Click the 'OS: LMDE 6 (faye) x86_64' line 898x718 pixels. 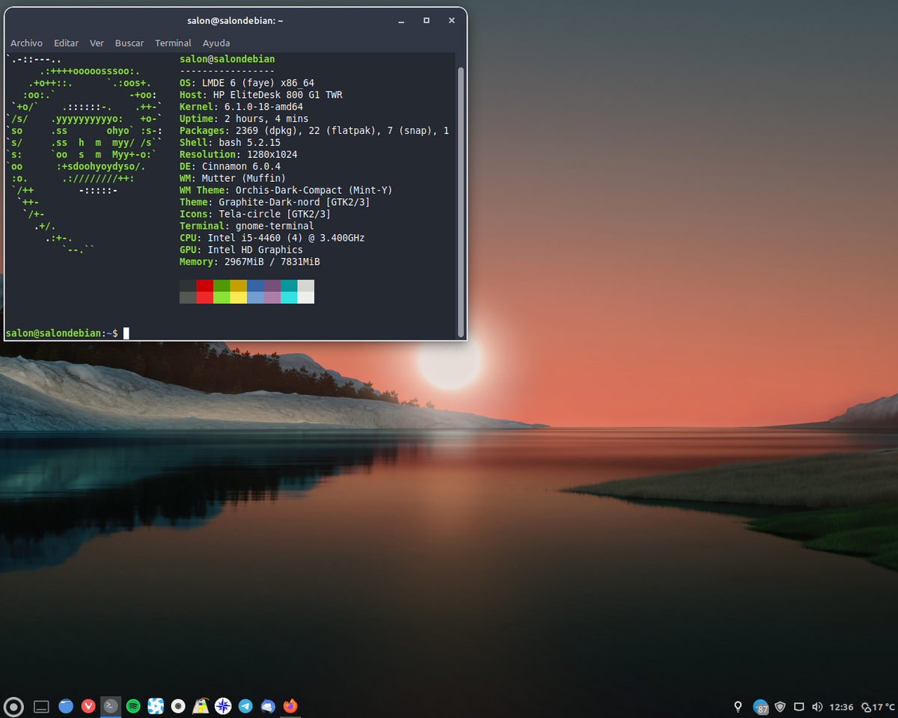tap(247, 82)
